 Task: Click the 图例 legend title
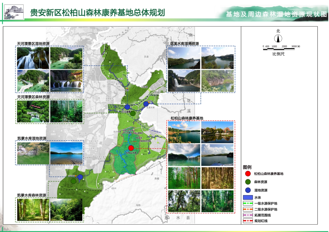pos(247,167)
